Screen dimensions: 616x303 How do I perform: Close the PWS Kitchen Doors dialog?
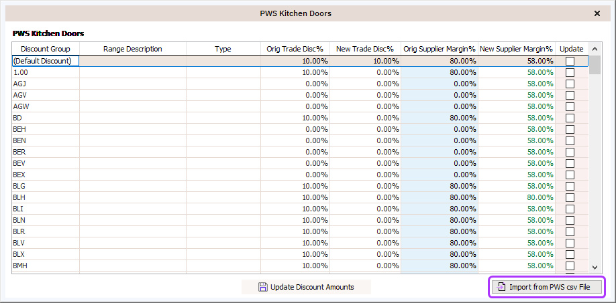coord(597,13)
